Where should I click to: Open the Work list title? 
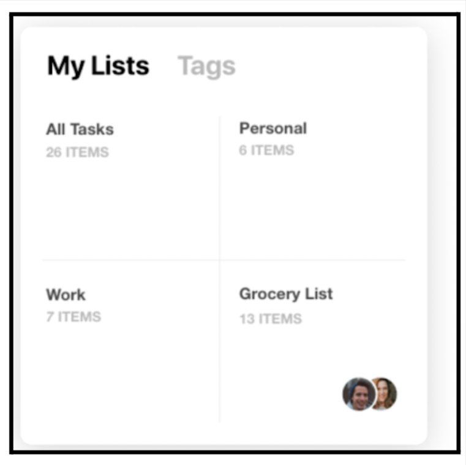(x=66, y=295)
